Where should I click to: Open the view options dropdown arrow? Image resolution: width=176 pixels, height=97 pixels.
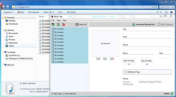pyautogui.click(x=161, y=12)
